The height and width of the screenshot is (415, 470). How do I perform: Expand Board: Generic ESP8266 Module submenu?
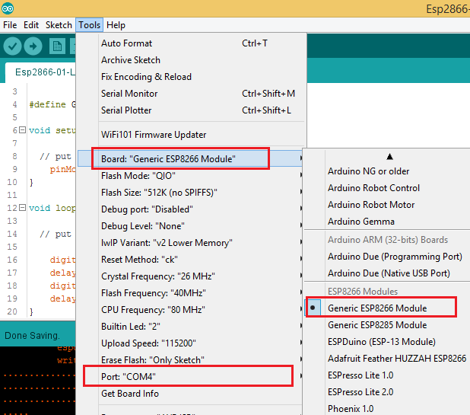[191, 158]
